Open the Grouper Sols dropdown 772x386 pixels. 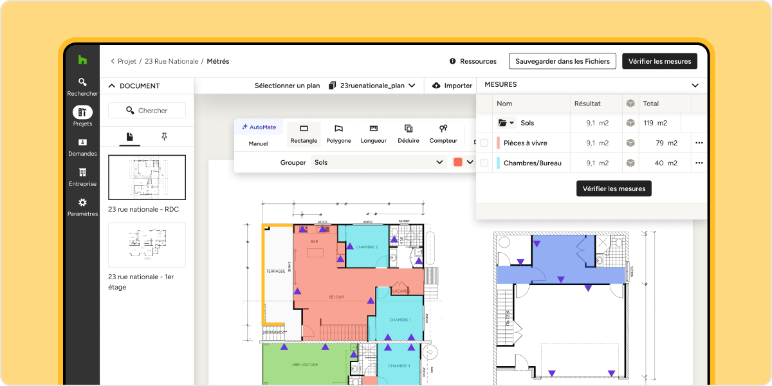[378, 163]
